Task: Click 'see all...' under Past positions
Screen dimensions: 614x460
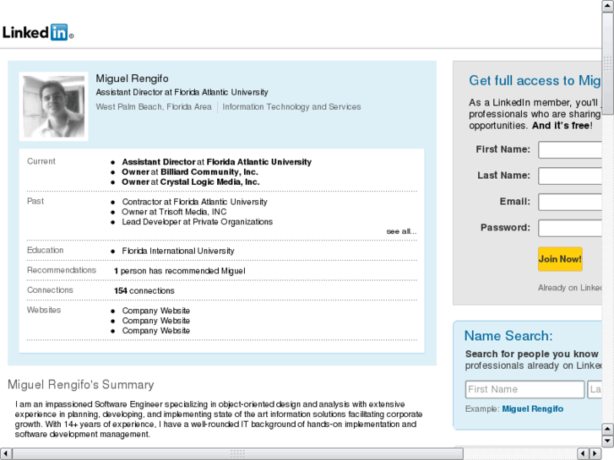Action: [401, 231]
